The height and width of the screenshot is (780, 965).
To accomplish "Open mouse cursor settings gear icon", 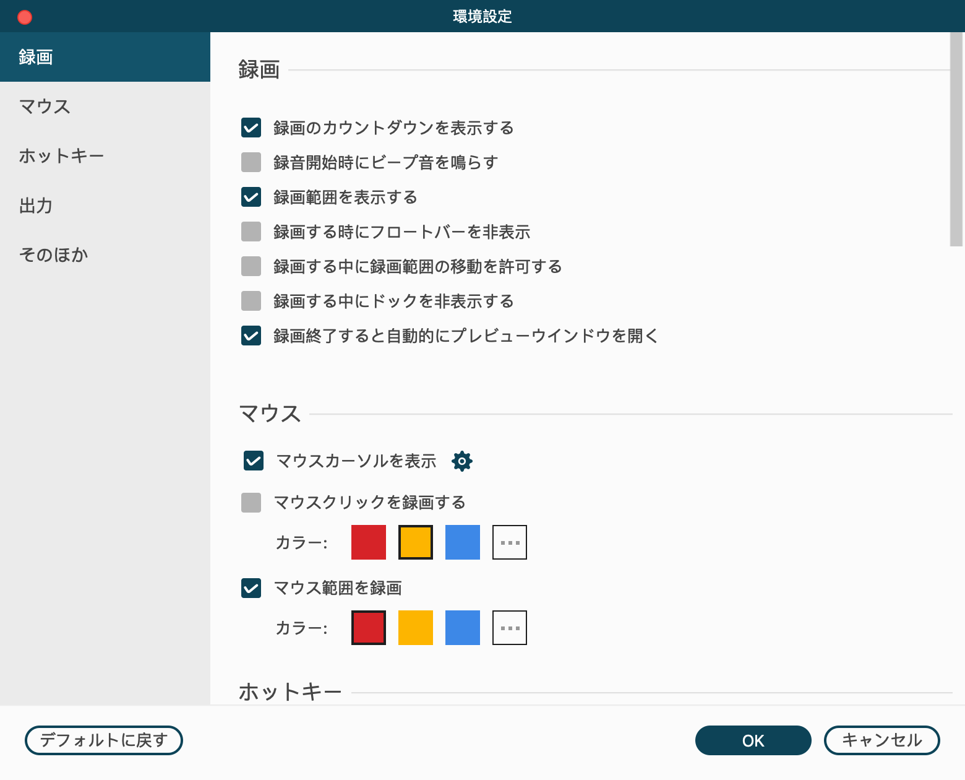I will 462,461.
